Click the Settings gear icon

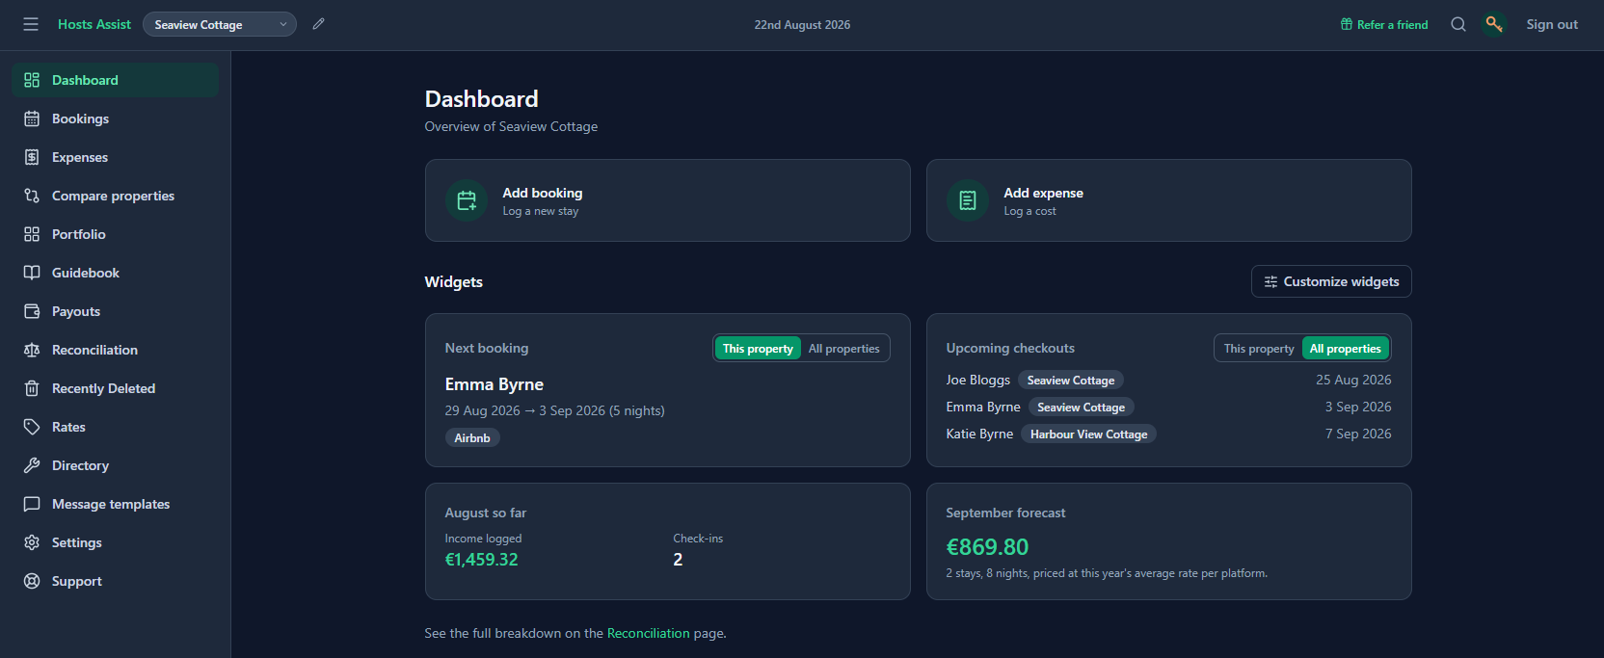[x=32, y=542]
